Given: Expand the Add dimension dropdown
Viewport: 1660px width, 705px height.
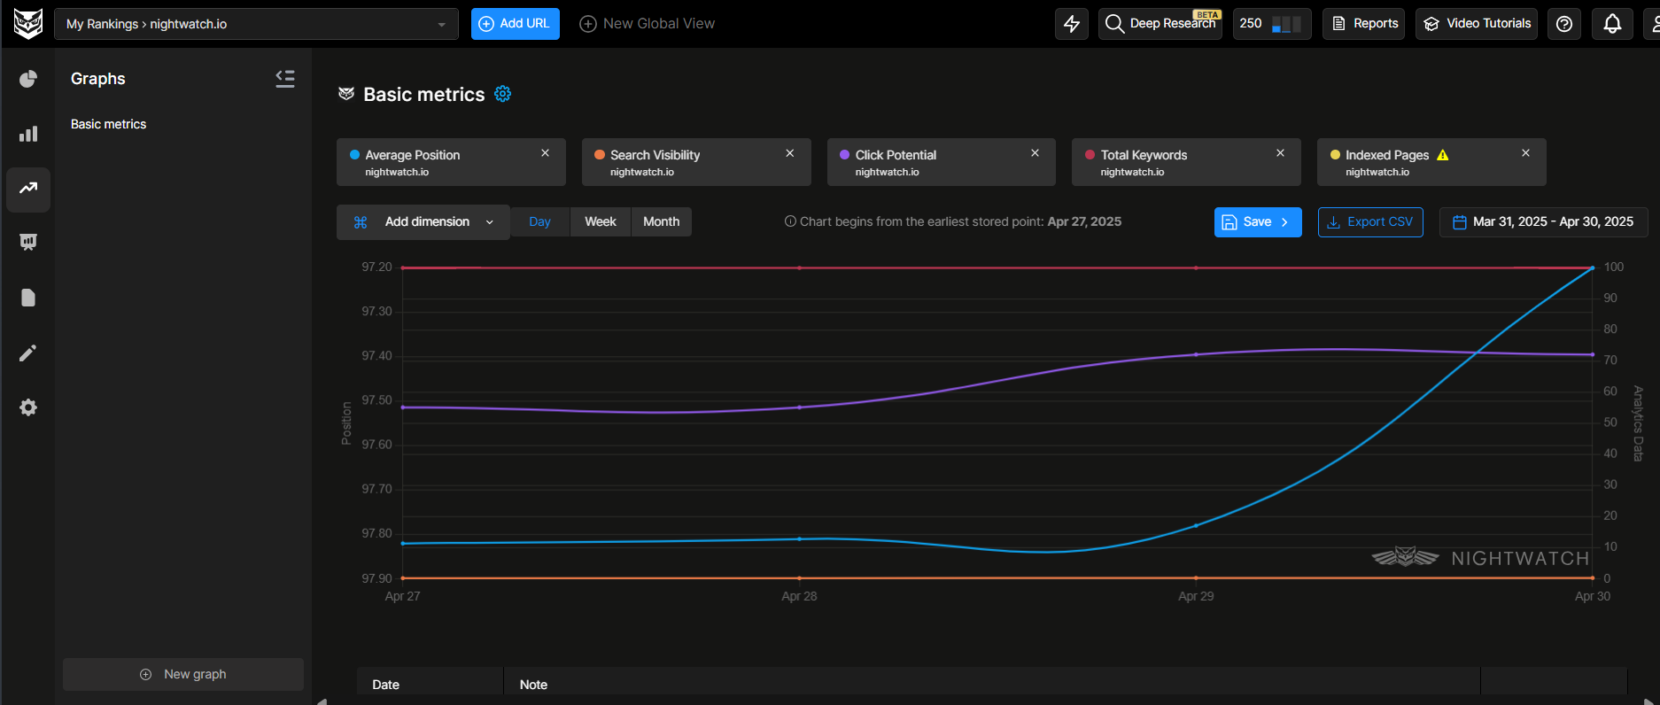Looking at the screenshot, I should coord(423,222).
